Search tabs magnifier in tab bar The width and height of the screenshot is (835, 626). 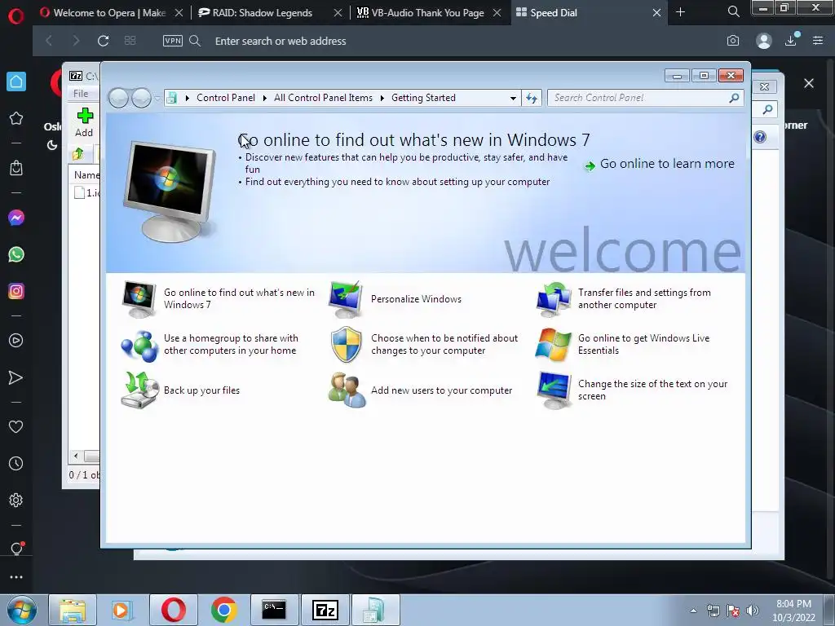[x=733, y=11]
